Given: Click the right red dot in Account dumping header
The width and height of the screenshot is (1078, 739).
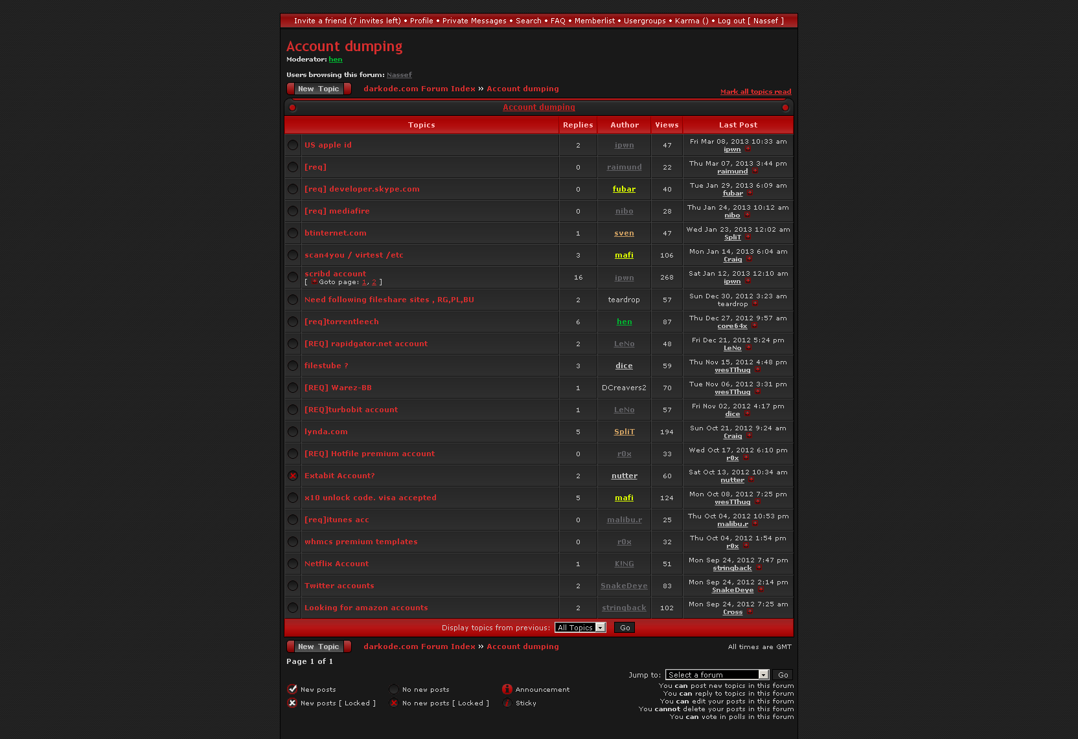Looking at the screenshot, I should pos(785,107).
